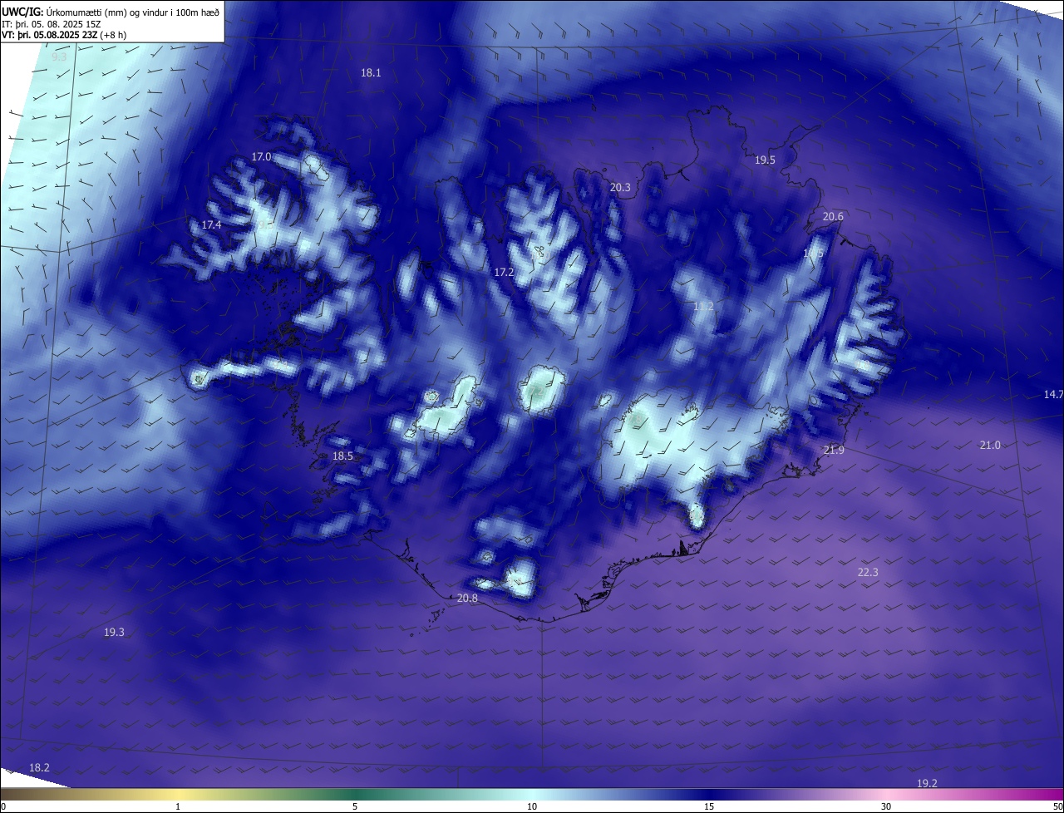Image resolution: width=1064 pixels, height=813 pixels.
Task: Click the 14.7 value on the map
Action: pos(1053,394)
